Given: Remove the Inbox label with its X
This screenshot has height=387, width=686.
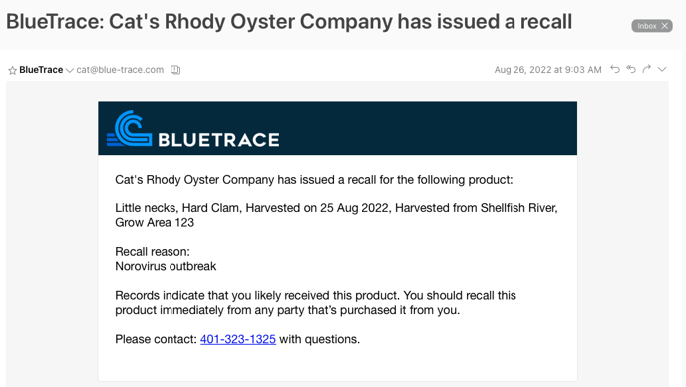Looking at the screenshot, I should point(664,26).
